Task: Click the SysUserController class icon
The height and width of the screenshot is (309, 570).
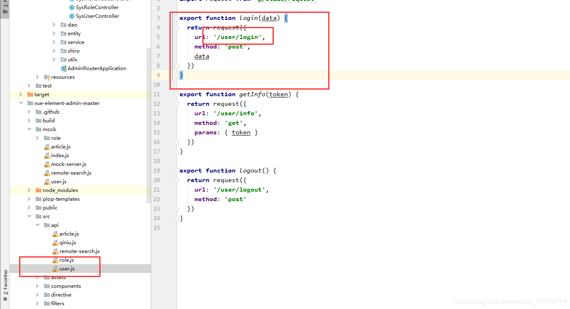Action: [72, 16]
